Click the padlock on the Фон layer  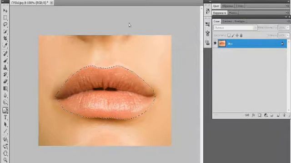(282, 43)
